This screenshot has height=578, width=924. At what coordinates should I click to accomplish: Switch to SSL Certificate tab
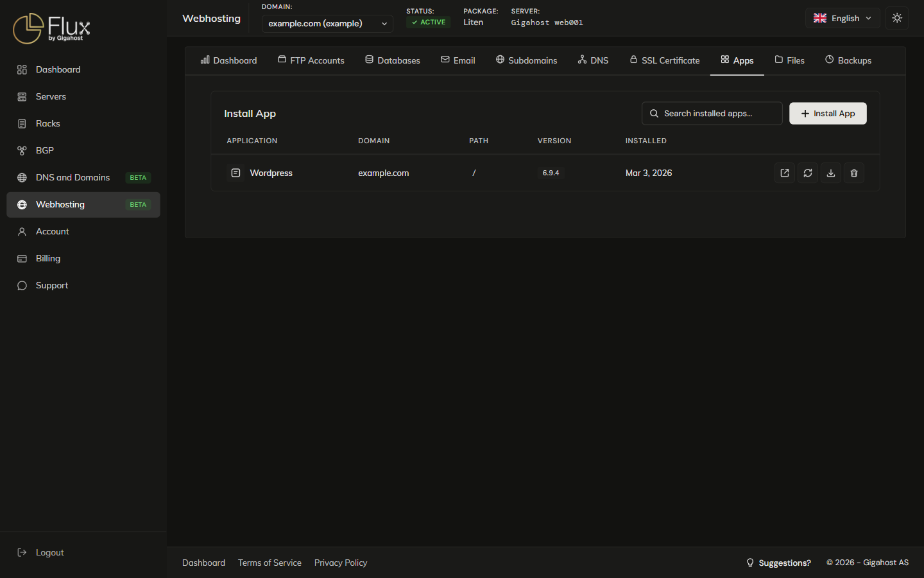pos(665,60)
